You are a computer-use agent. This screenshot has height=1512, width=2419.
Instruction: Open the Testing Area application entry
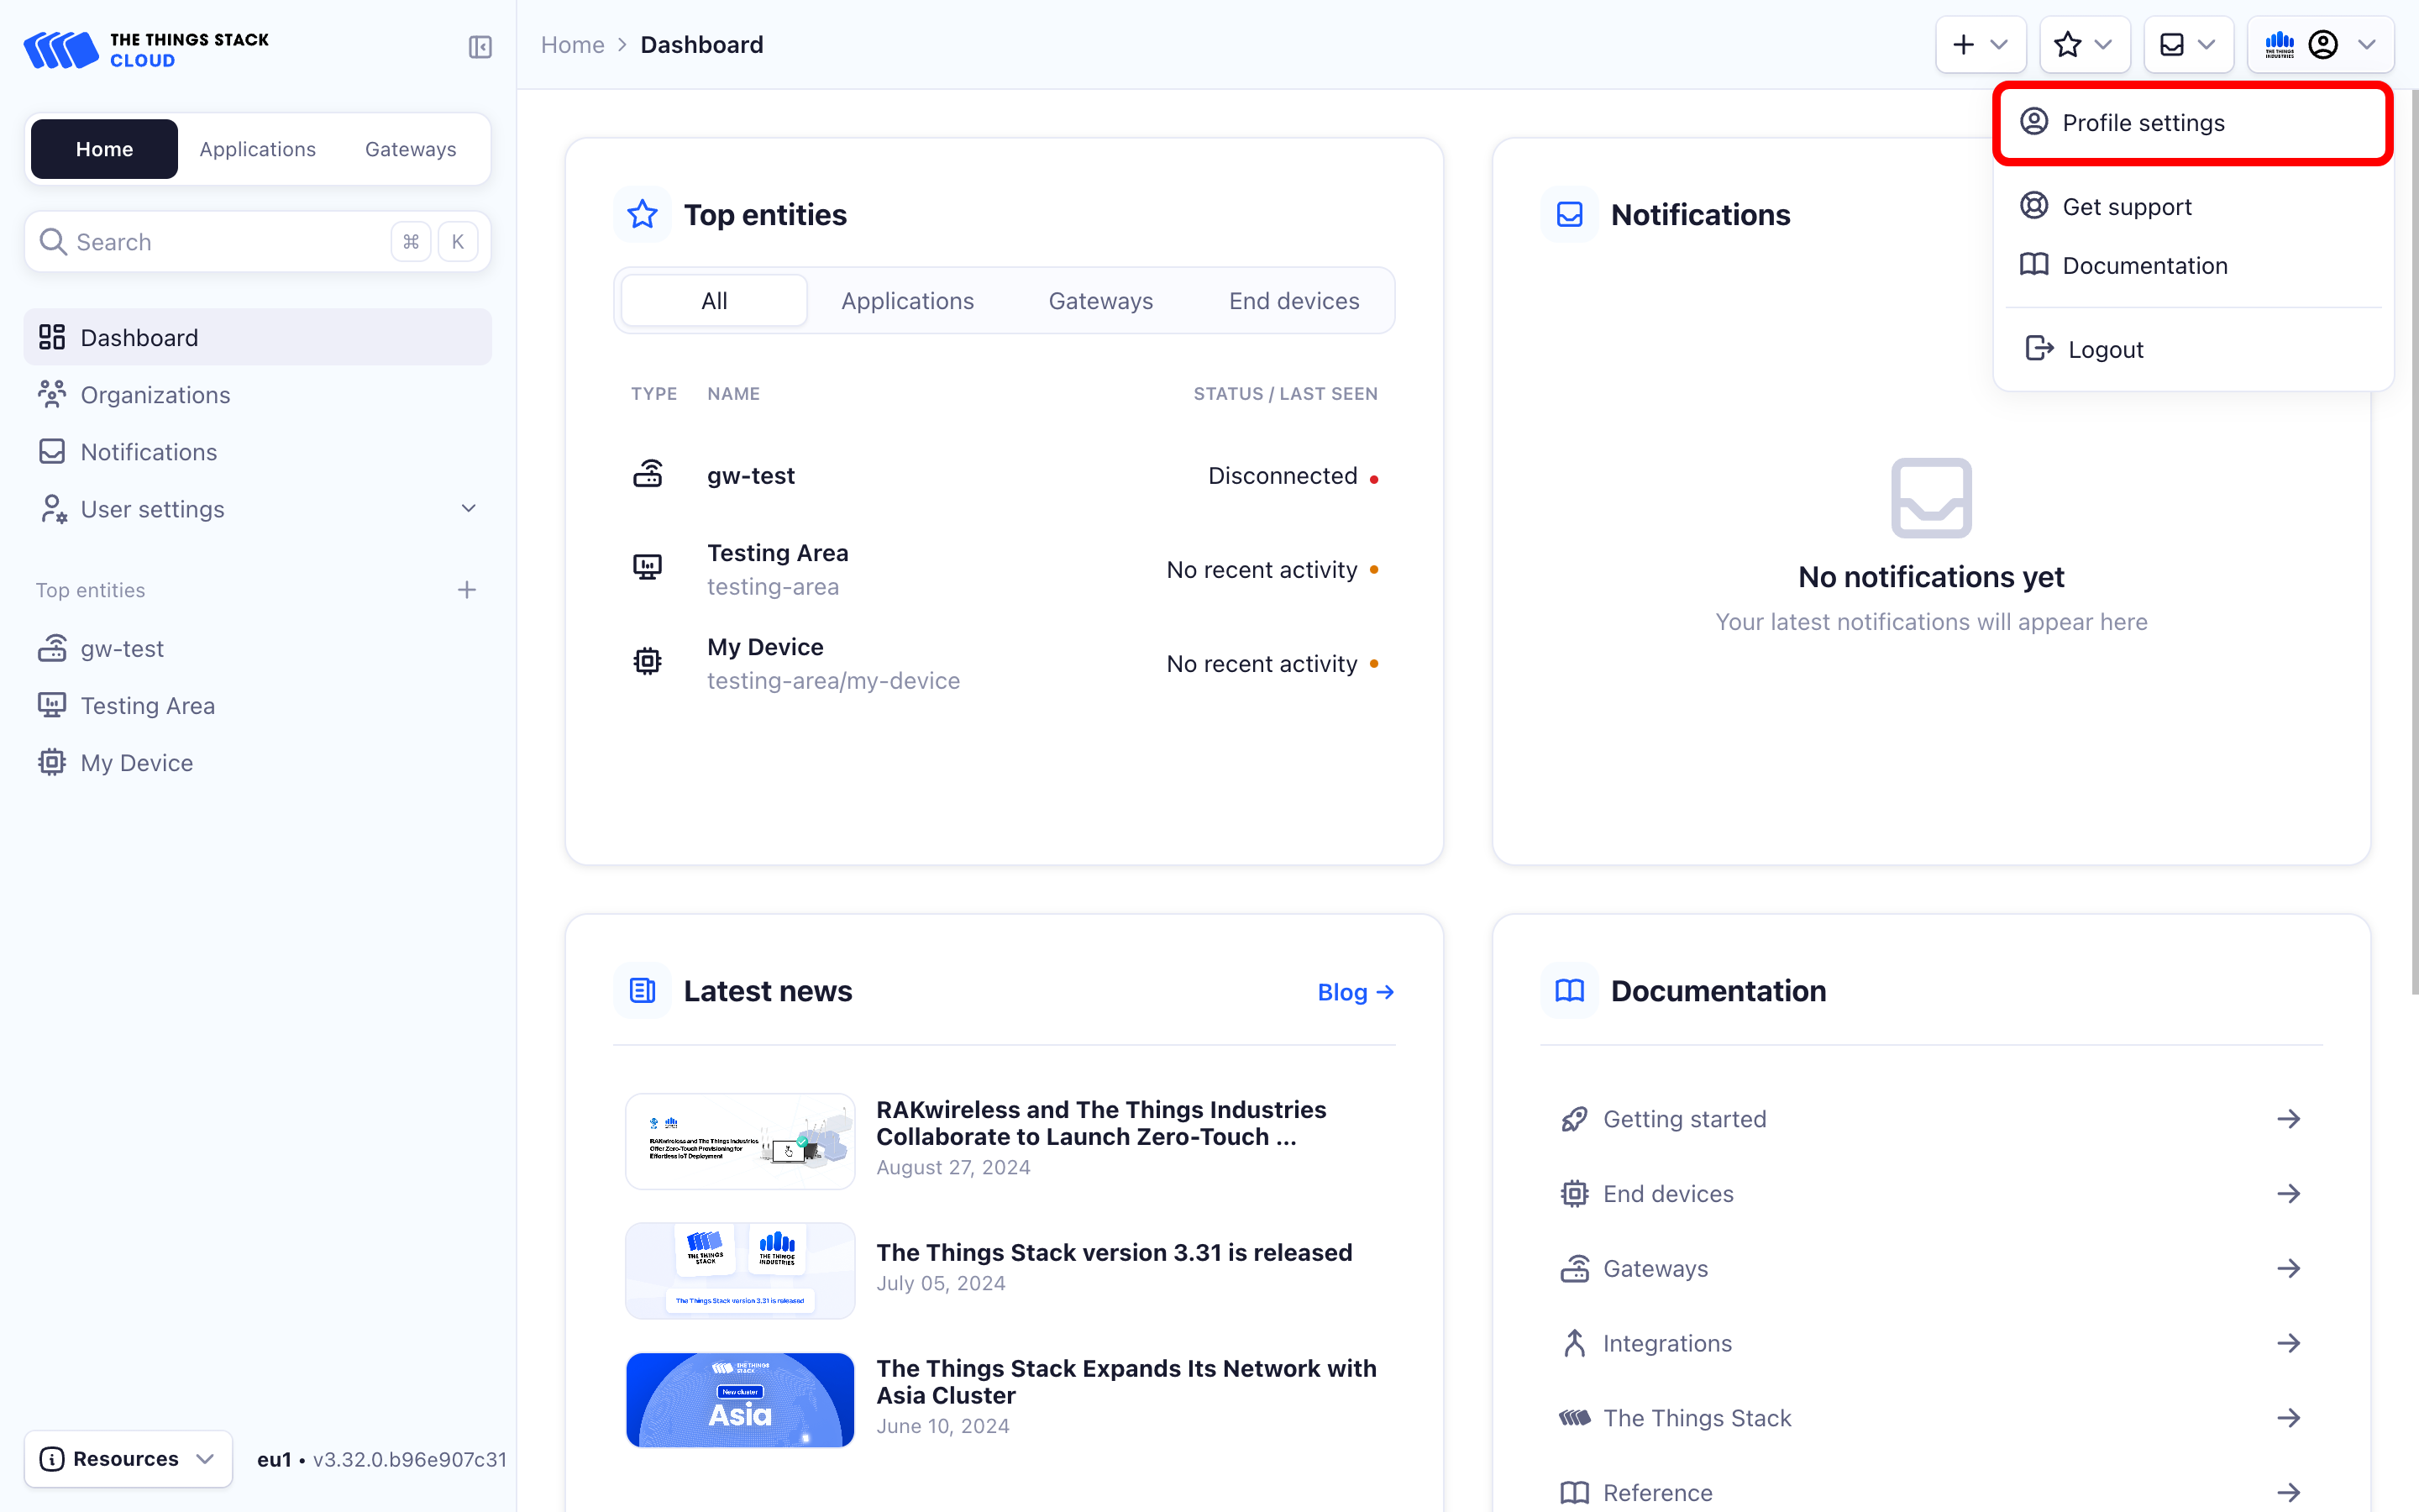[147, 705]
